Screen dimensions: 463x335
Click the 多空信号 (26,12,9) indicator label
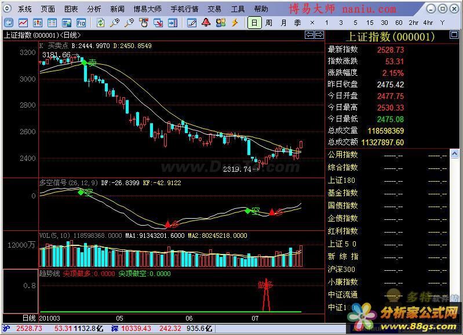tap(68, 183)
